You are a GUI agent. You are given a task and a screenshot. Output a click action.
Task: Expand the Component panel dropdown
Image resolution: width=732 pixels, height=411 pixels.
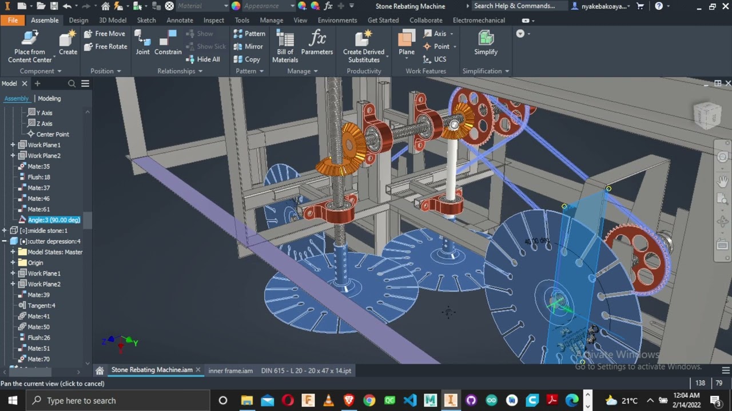(41, 71)
